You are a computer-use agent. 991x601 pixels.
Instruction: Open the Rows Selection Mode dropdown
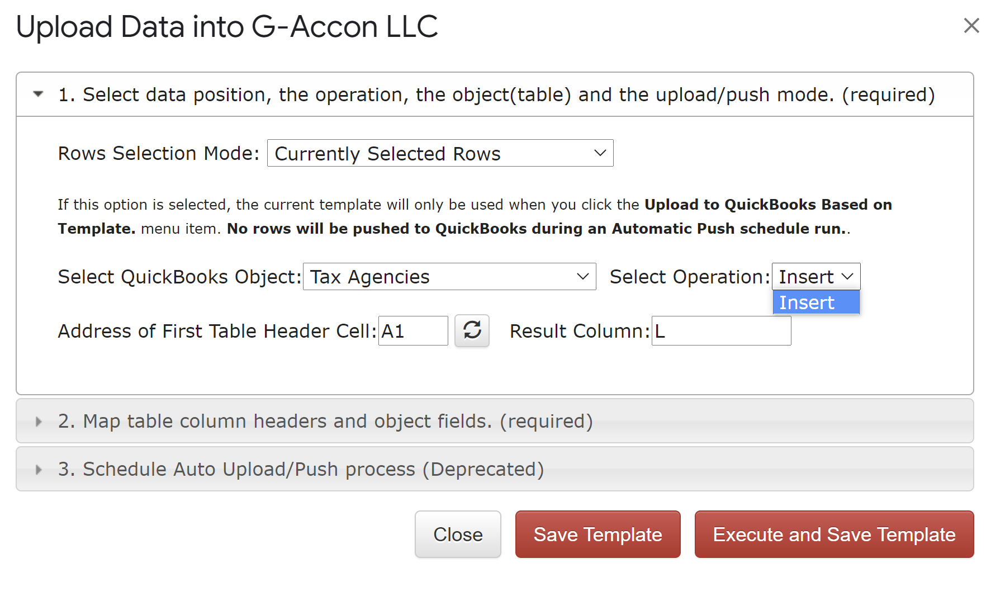439,153
